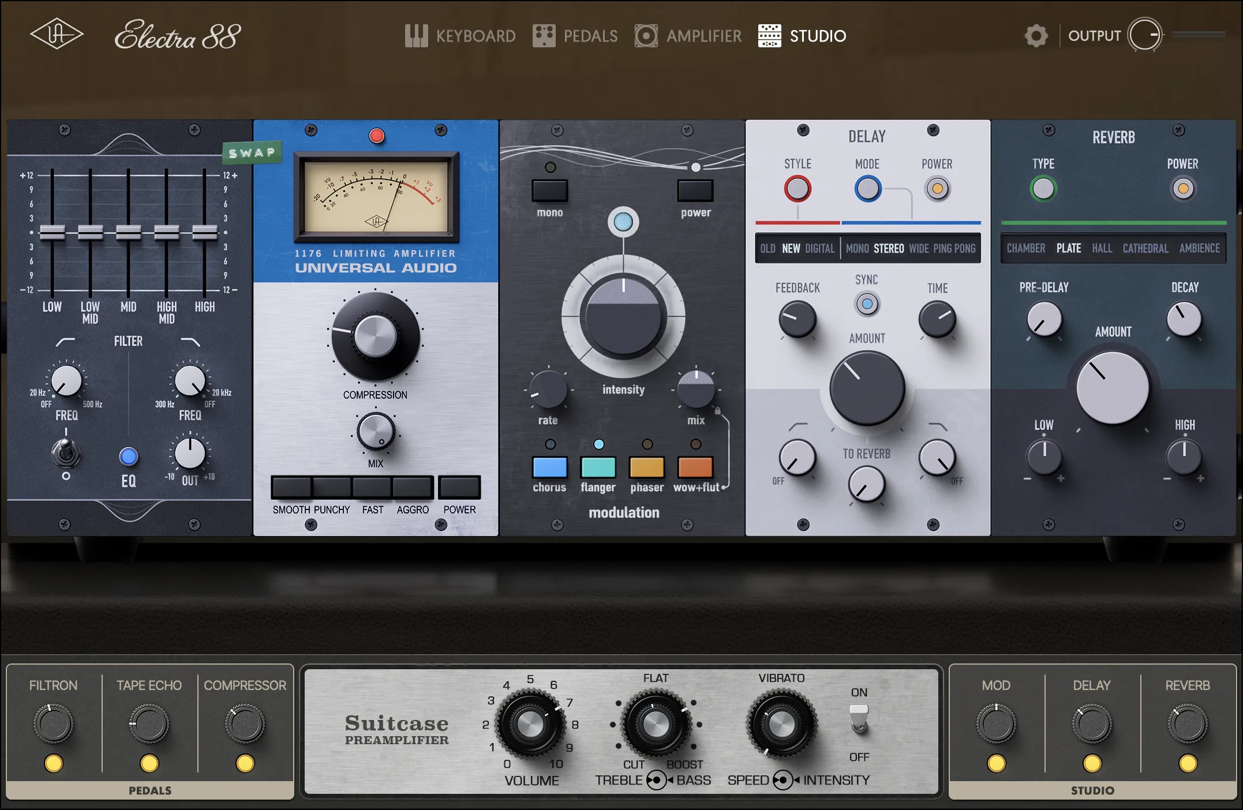Select the phaser modulation type
The image size is (1243, 810).
pyautogui.click(x=646, y=468)
